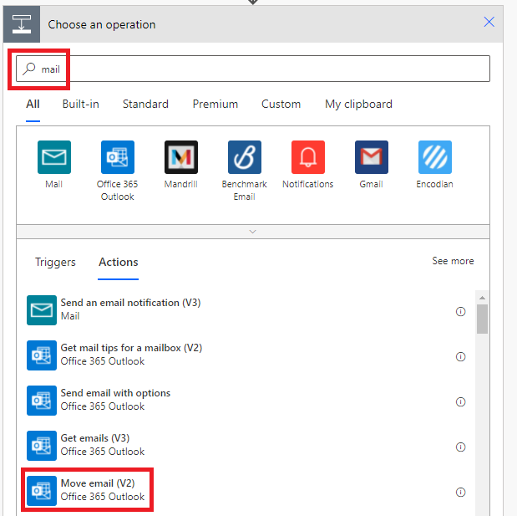Click the See more link
Screen dimensions: 517x516
[x=453, y=261]
